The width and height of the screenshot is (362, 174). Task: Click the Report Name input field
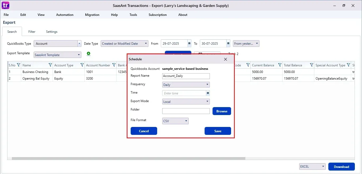pyautogui.click(x=186, y=76)
